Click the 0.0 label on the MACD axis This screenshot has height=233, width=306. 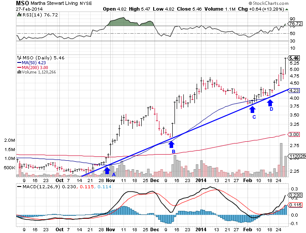tap(294, 215)
